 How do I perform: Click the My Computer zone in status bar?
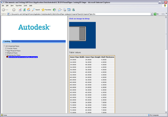pyautogui.click(x=153, y=115)
